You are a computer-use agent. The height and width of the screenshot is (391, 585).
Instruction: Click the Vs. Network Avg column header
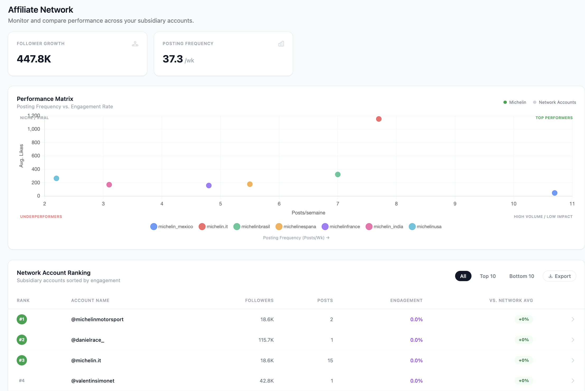(x=511, y=300)
